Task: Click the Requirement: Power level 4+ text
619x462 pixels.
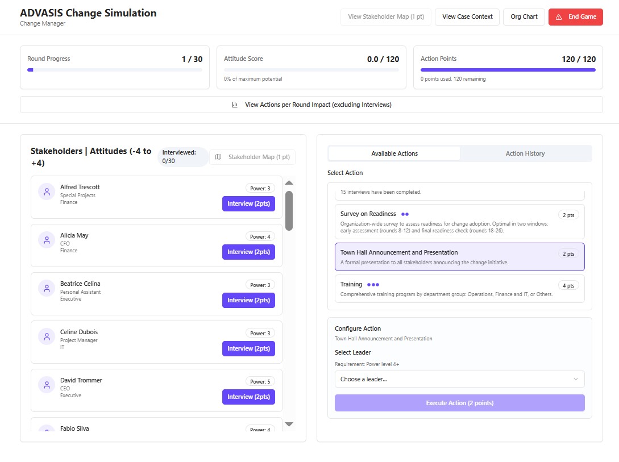Action: 367,364
